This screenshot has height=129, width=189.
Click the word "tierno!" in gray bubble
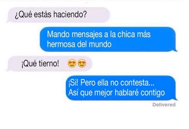[49, 63]
